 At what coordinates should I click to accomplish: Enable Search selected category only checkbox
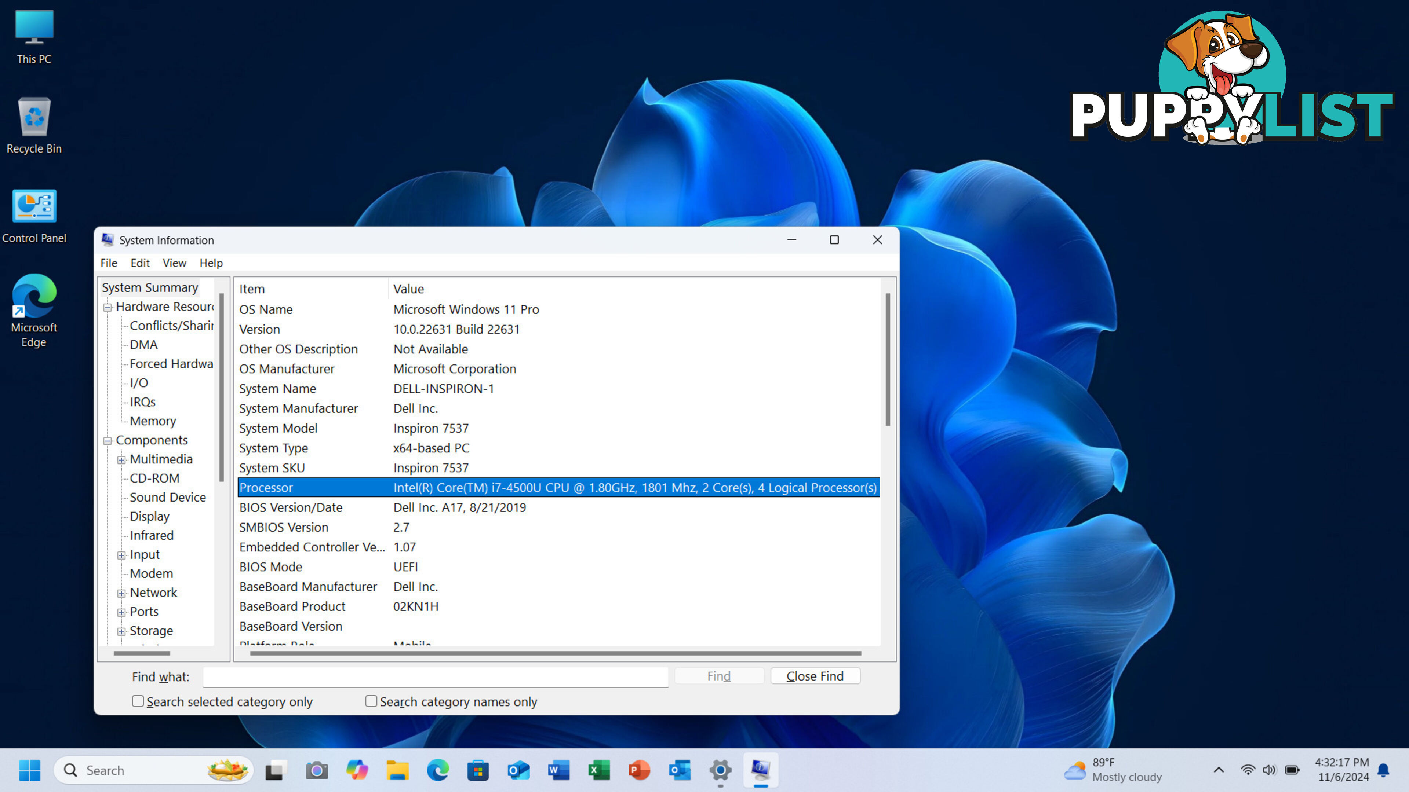[x=138, y=701]
